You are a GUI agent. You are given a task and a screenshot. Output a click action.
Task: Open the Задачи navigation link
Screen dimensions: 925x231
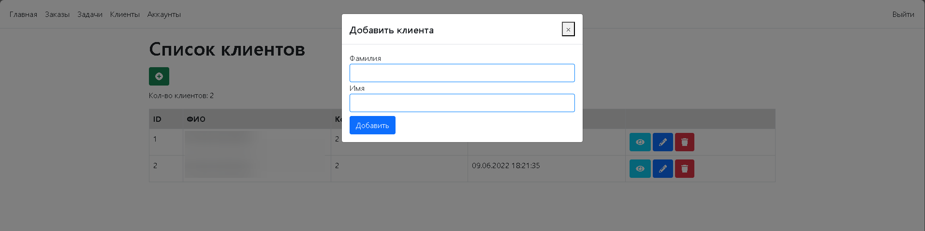click(x=90, y=14)
